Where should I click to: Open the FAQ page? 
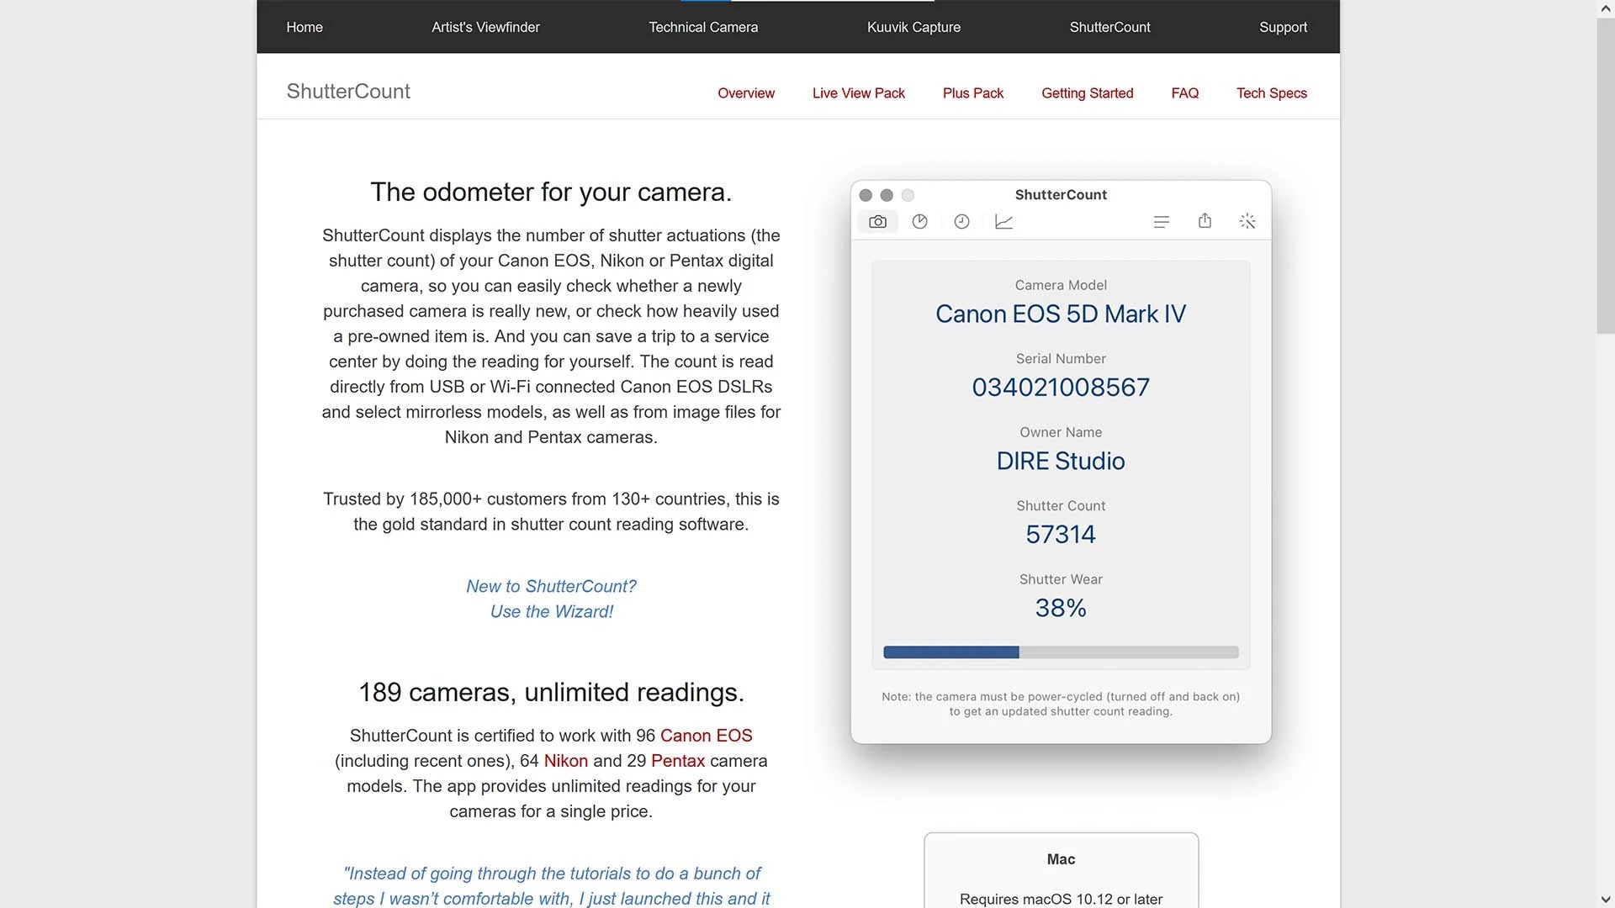click(x=1184, y=93)
